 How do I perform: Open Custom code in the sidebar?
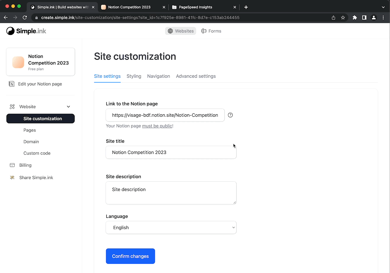(37, 153)
